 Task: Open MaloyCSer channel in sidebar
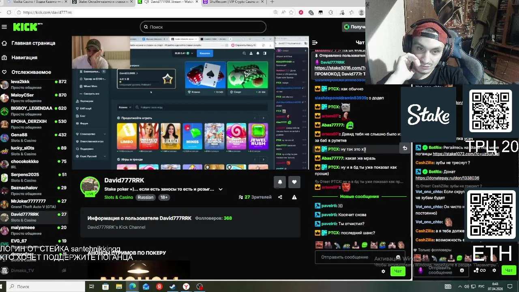point(34,98)
